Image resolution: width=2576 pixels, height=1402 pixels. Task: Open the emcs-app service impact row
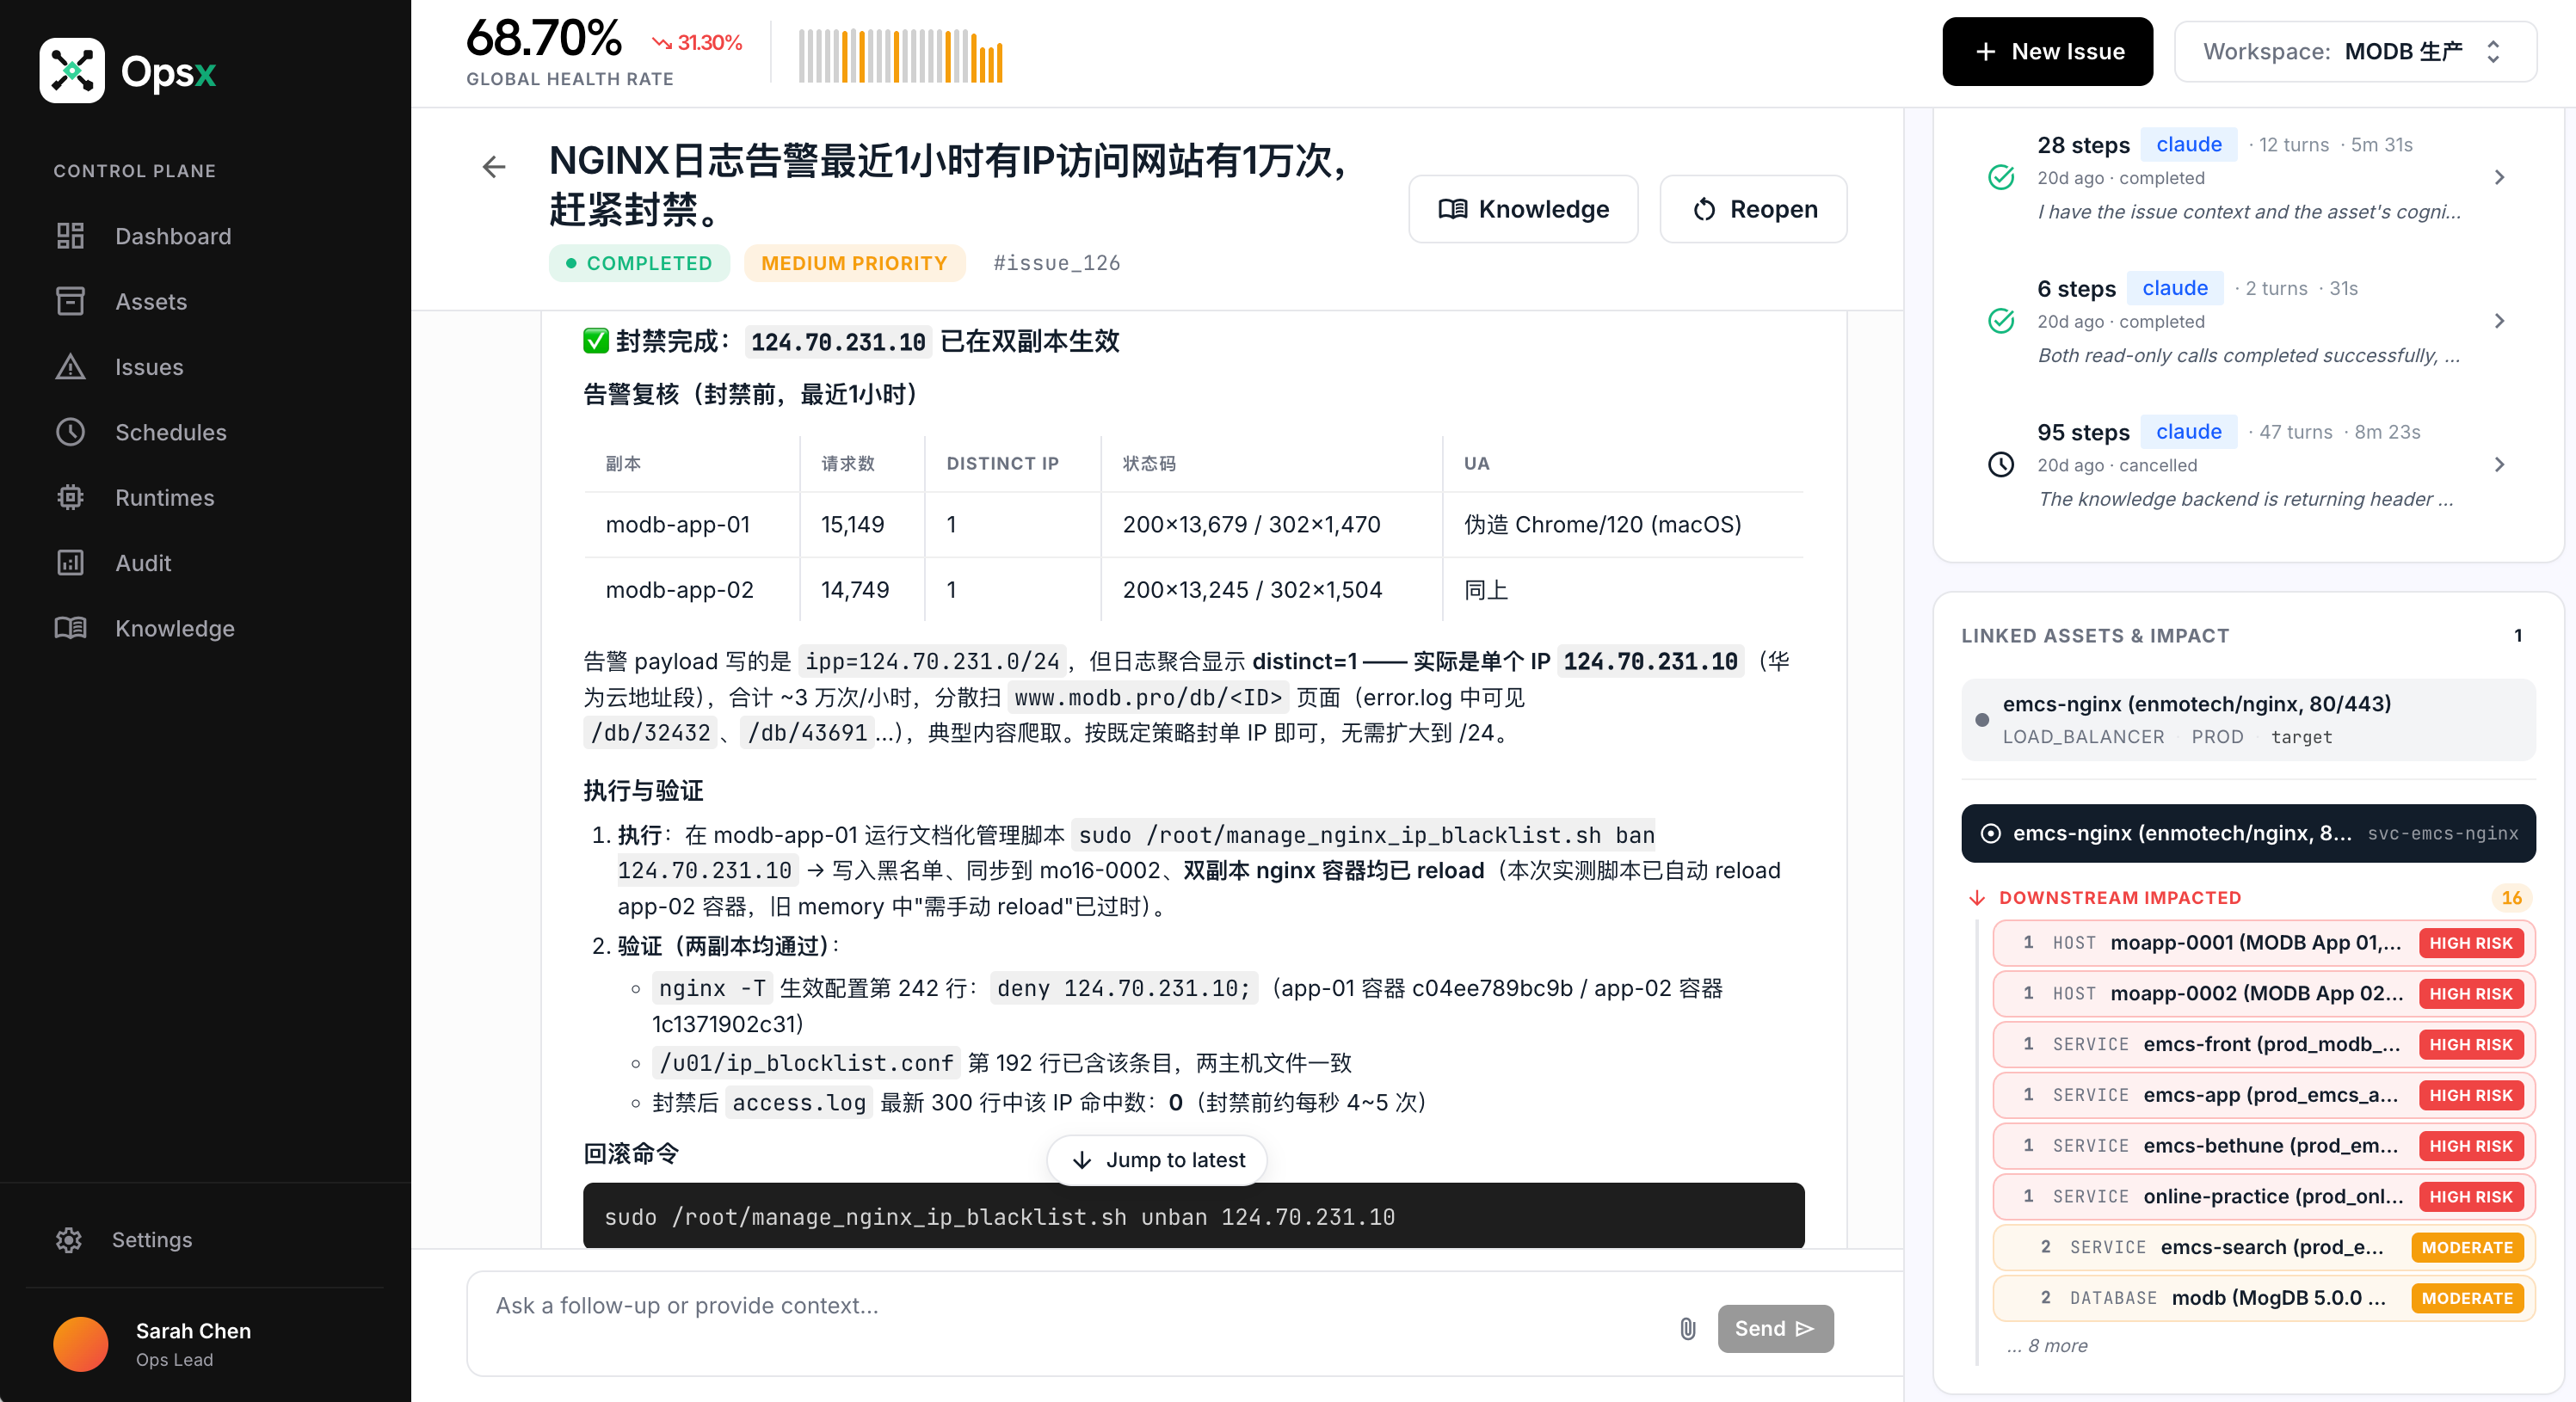coord(2263,1095)
